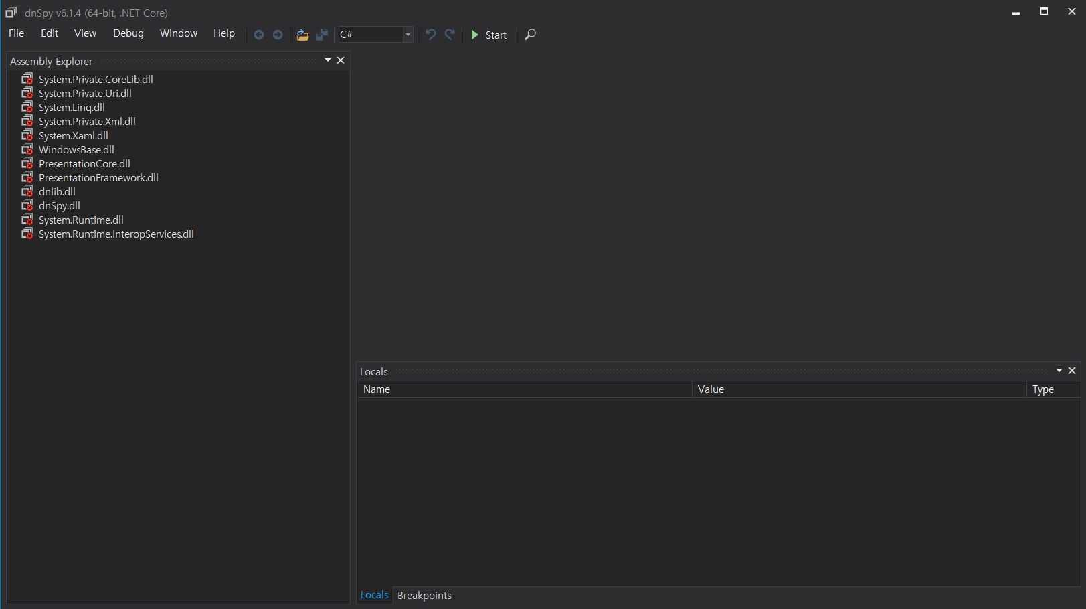Screen dimensions: 1086x609
Task: Click the assembly icon beside WindowsBase.dll
Action: pyautogui.click(x=27, y=149)
